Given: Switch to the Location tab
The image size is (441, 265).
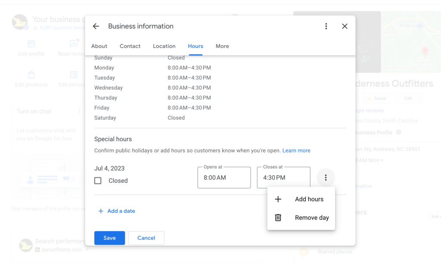Looking at the screenshot, I should click(x=164, y=46).
